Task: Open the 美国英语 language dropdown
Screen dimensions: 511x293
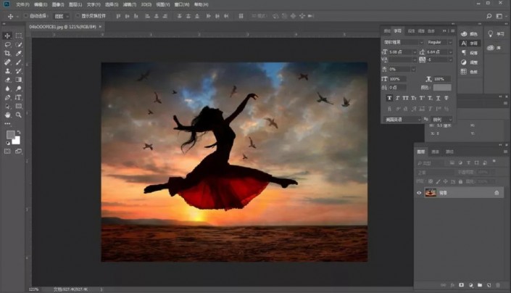Action: pyautogui.click(x=403, y=119)
